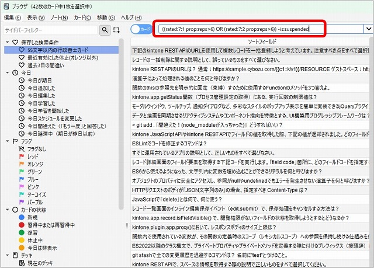374x268 pixels.
Task: Click the Anki browser window title icon
Action: pyautogui.click(x=7, y=6)
